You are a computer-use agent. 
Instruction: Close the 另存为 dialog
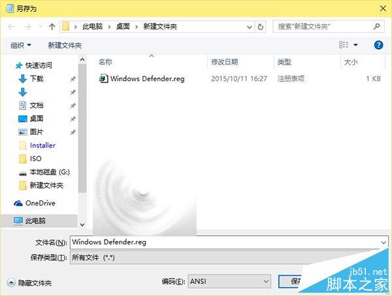tap(383, 9)
